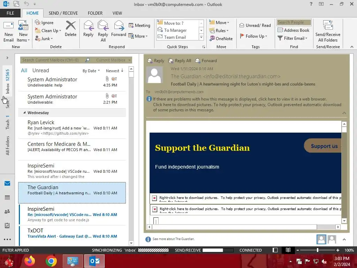The width and height of the screenshot is (357, 268).
Task: Open the New Items menu
Action: pos(23,32)
